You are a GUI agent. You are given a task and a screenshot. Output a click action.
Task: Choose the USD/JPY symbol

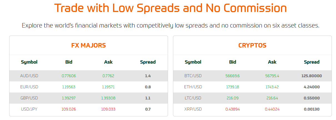(29, 109)
